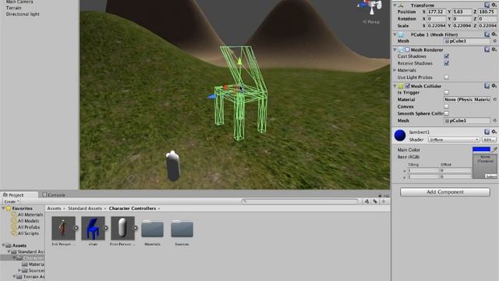This screenshot has height=281, width=499.
Task: Click Assets in breadcrumb path
Action: click(x=54, y=208)
